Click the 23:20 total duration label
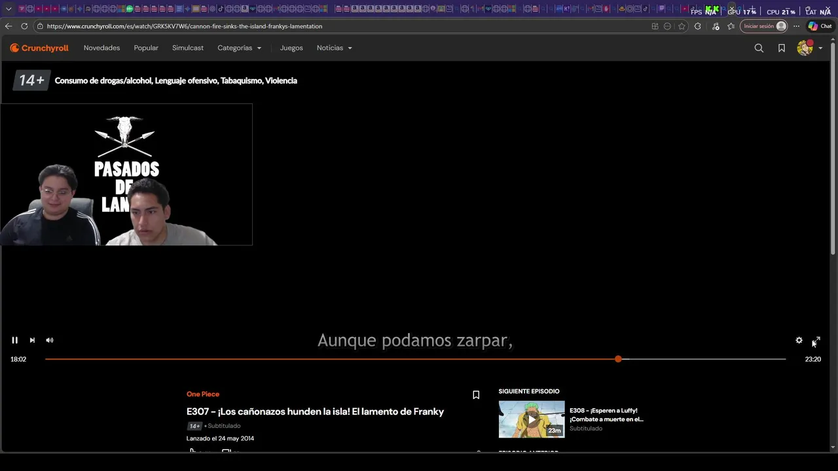This screenshot has height=471, width=838. click(812, 359)
